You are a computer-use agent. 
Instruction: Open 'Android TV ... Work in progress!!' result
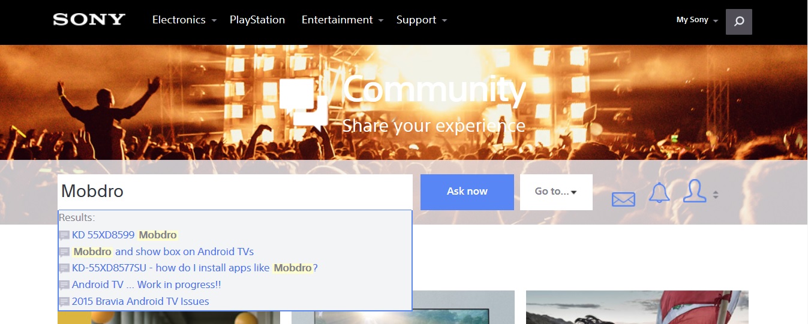146,285
